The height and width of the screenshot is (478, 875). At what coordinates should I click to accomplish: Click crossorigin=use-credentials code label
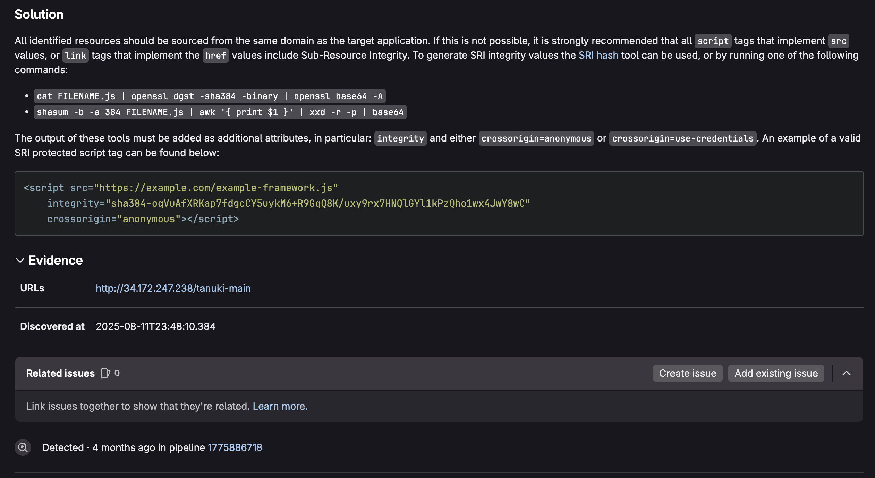point(683,138)
